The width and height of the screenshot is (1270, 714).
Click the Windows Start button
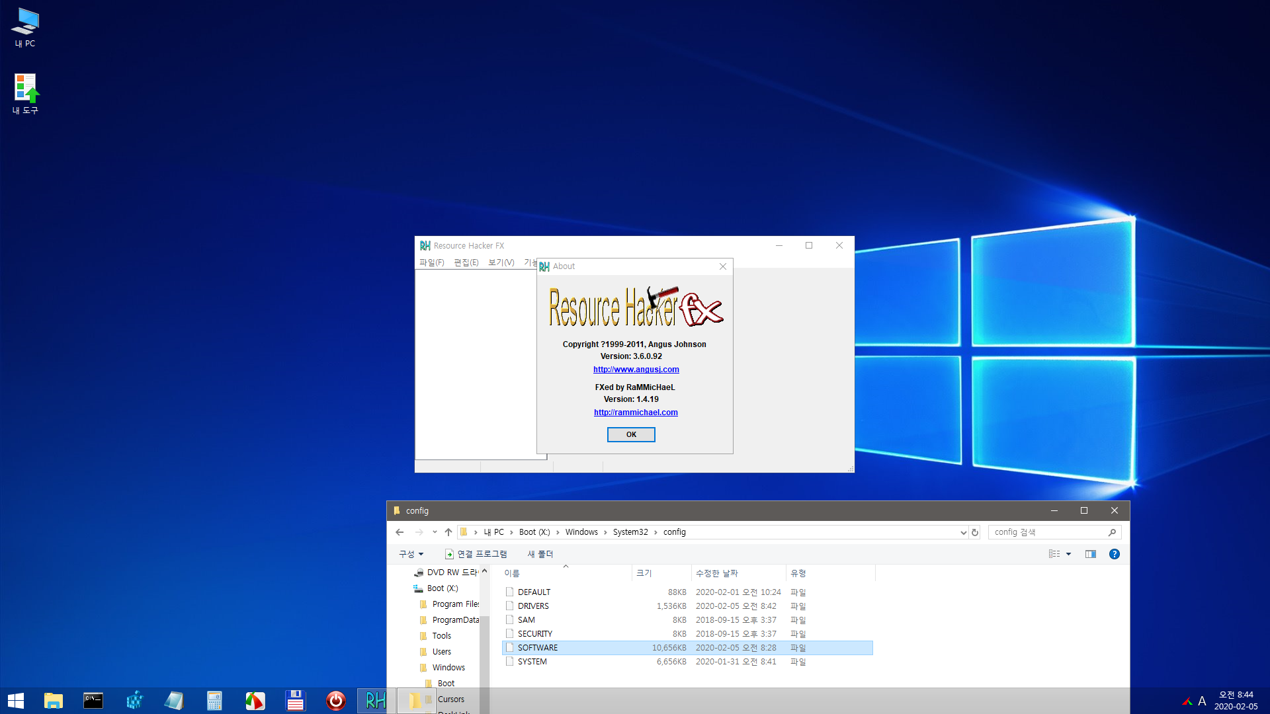(x=16, y=701)
